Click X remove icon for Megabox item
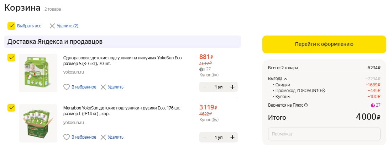Viewport: 388px width, 145px height. tap(103, 137)
